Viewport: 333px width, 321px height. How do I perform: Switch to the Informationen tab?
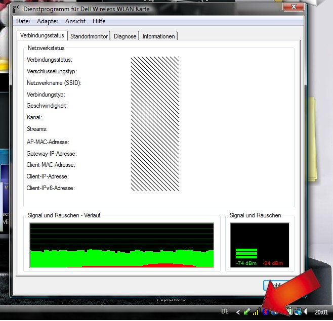pyautogui.click(x=158, y=36)
